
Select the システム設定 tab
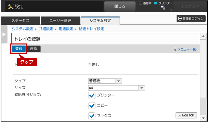click(100, 21)
